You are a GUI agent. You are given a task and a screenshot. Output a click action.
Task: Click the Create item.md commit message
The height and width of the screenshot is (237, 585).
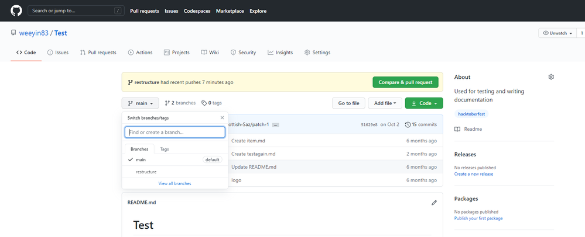tap(248, 141)
